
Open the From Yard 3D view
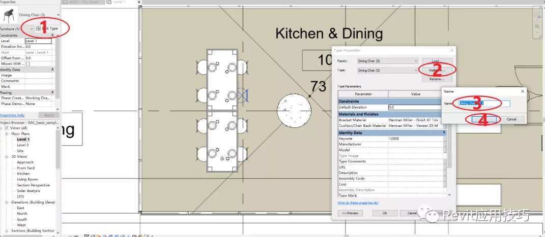[26, 168]
